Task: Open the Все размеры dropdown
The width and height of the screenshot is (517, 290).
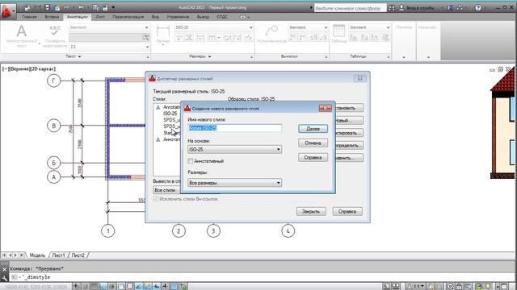Action: click(235, 183)
